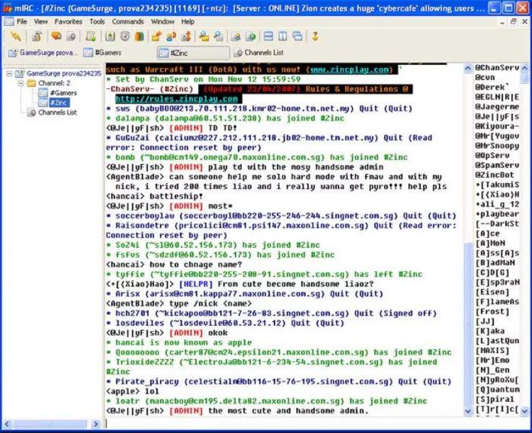The image size is (532, 433).
Task: Click the DCC Chat icon
Action: point(172,36)
